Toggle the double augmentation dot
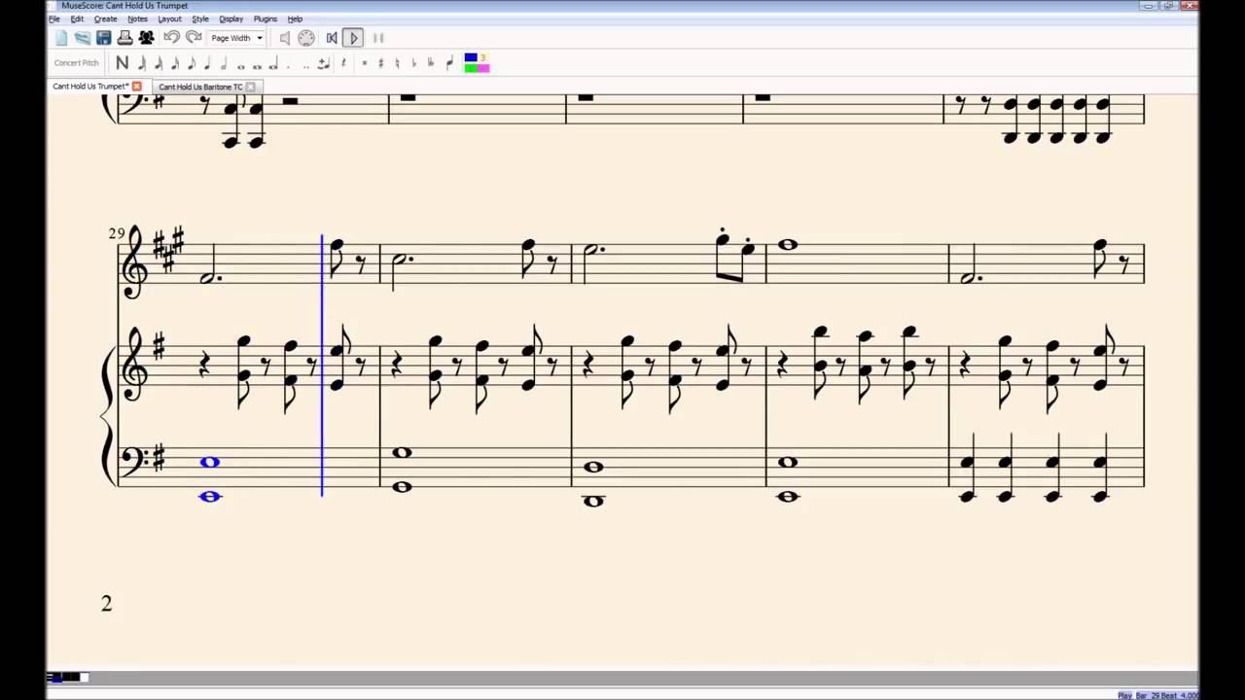The width and height of the screenshot is (1245, 700). click(x=306, y=65)
